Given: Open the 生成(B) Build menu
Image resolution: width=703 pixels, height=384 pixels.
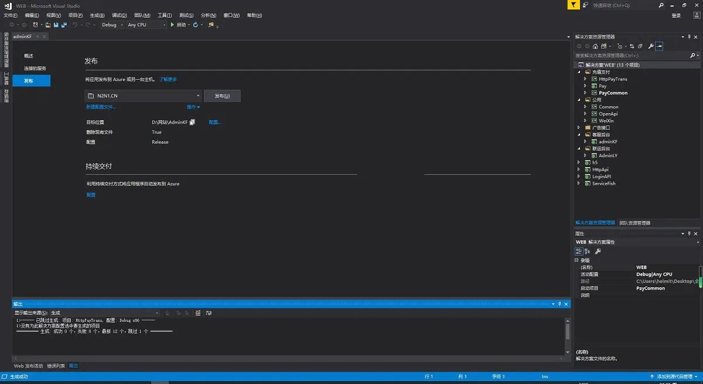Looking at the screenshot, I should pyautogui.click(x=98, y=15).
